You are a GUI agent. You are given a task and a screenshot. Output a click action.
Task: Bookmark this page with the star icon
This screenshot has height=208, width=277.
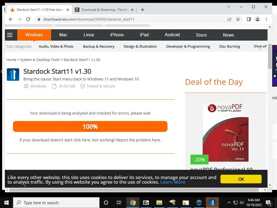pyautogui.click(x=238, y=19)
